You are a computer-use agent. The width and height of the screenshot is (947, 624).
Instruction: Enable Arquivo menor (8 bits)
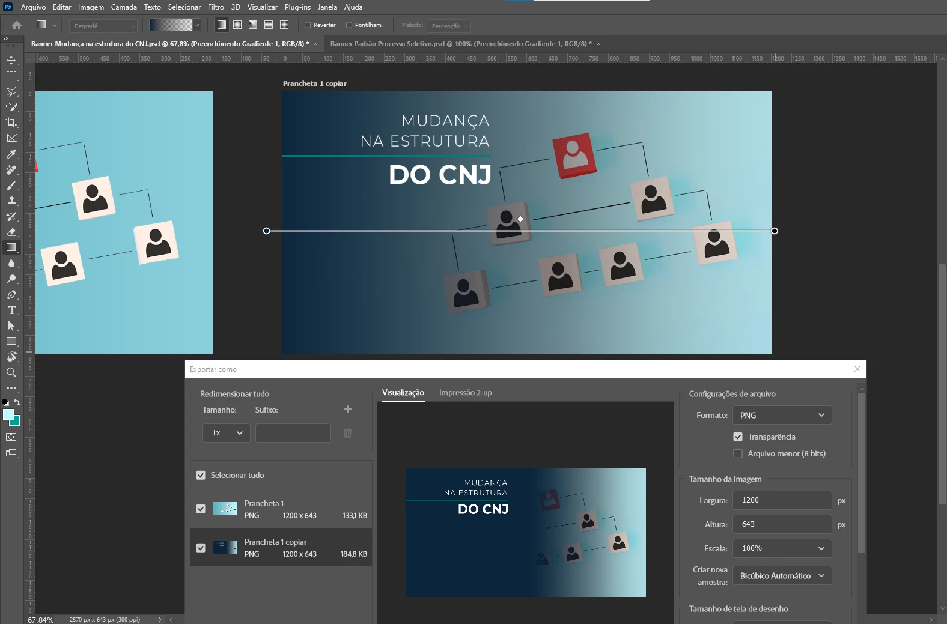(738, 453)
